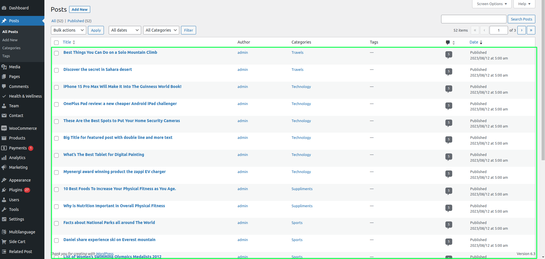Screen dimensions: 545x259
Task: Click the Tools wrench icon
Action: tap(4, 209)
